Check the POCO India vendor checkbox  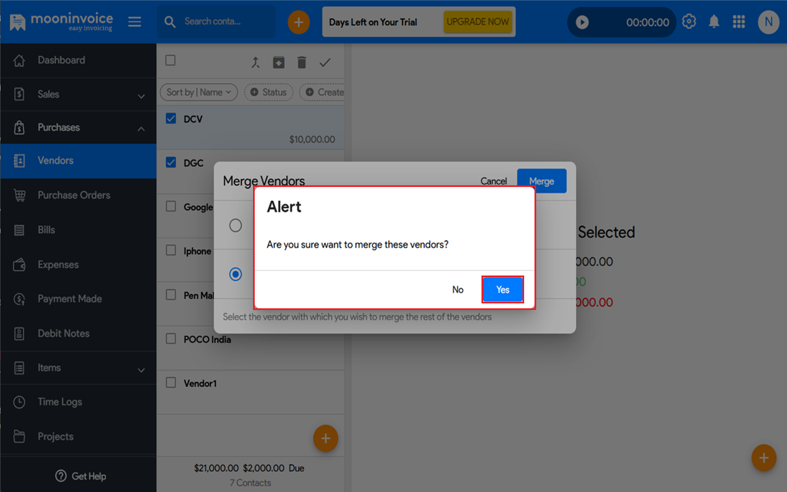171,338
